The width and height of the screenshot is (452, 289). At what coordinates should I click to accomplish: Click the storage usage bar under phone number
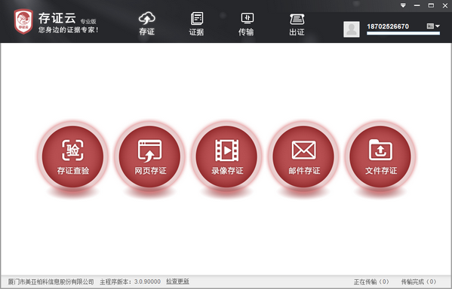click(403, 33)
